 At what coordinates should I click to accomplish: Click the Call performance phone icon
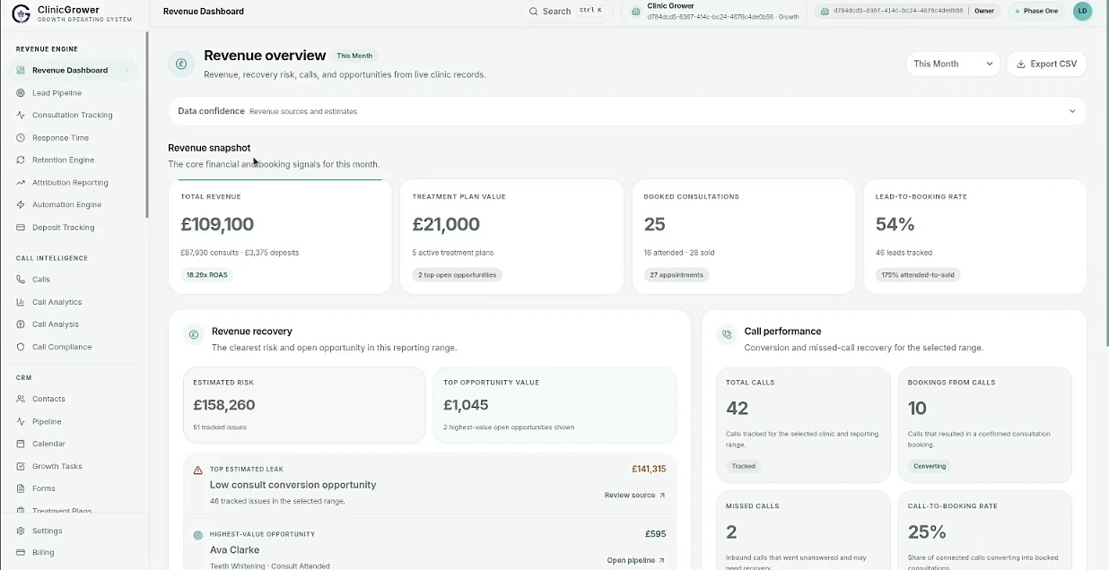(726, 334)
